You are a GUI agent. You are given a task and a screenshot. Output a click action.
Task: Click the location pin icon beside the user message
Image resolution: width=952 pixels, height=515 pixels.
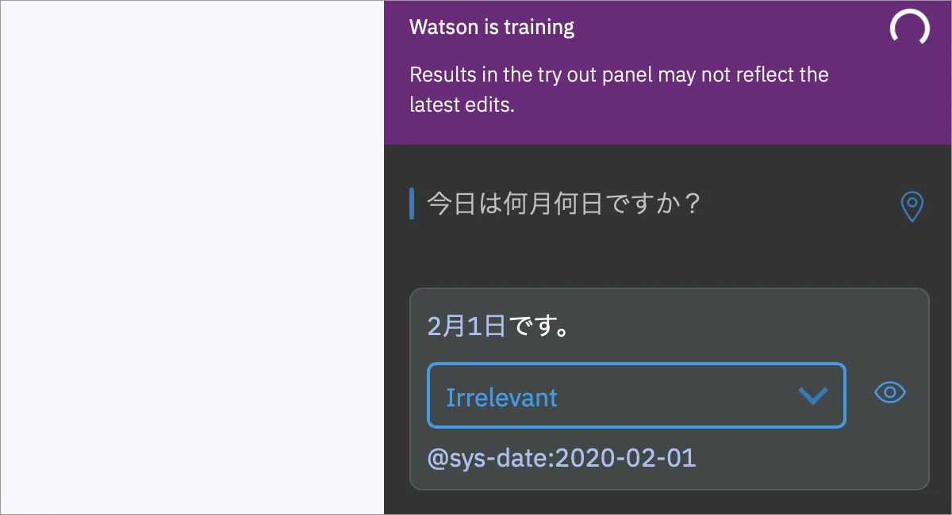click(x=912, y=206)
